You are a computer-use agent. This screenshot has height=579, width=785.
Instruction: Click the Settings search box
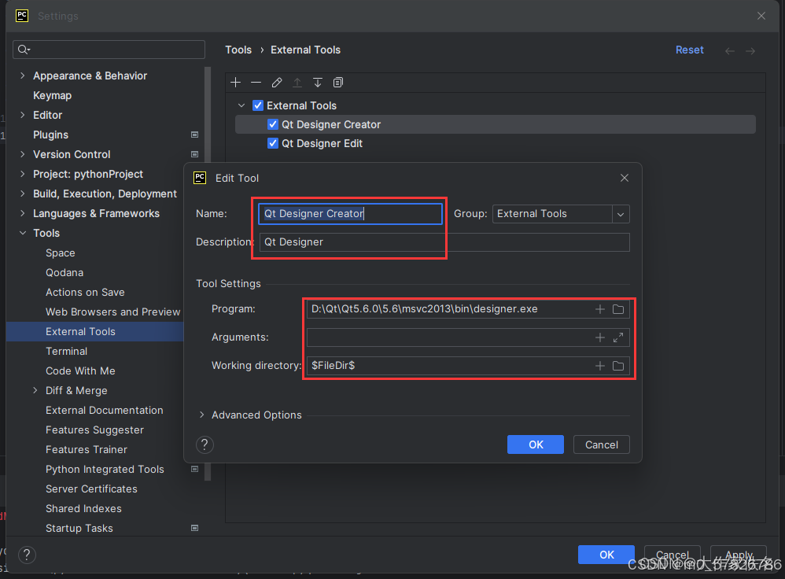pos(109,49)
